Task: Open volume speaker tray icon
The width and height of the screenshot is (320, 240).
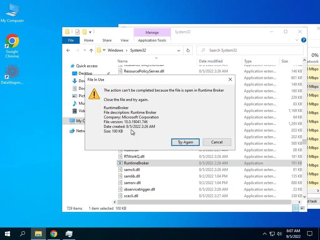Action: 279,234
